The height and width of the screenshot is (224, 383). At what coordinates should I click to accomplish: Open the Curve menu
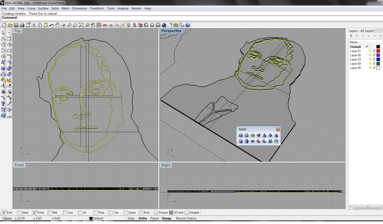pos(31,8)
